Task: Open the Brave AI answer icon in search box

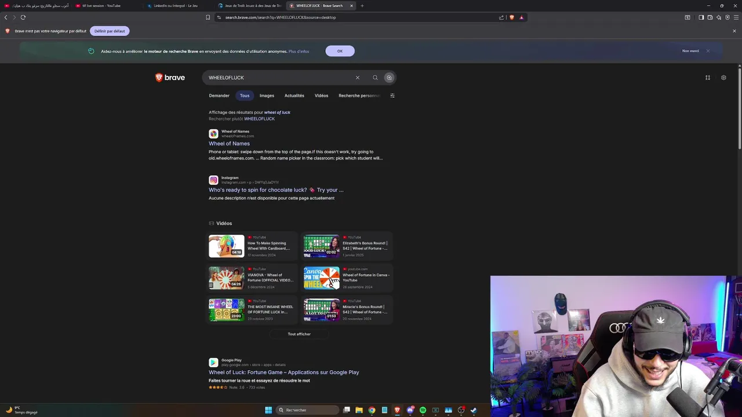Action: point(389,78)
